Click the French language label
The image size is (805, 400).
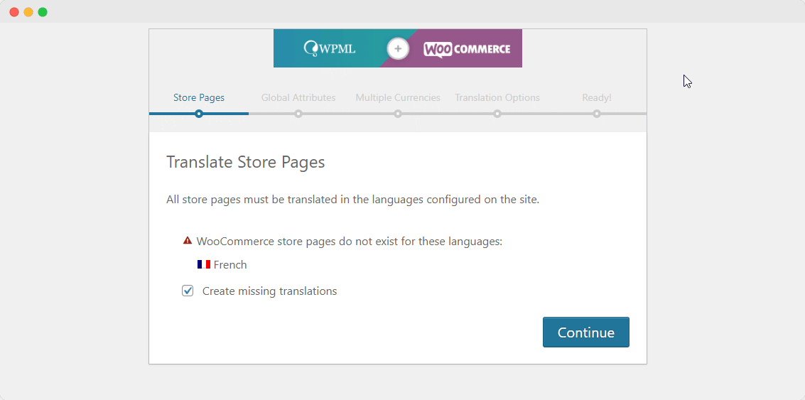(x=230, y=265)
